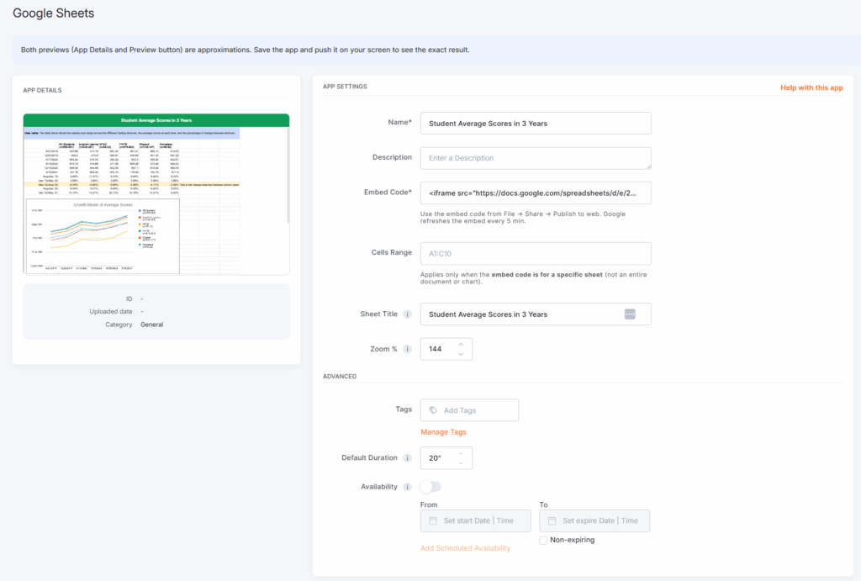Click the calendar icon in Set start Date field
The height and width of the screenshot is (581, 861).
point(434,520)
